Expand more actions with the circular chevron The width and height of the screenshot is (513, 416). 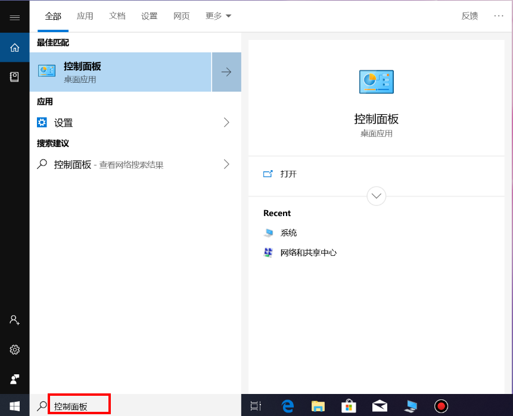377,196
